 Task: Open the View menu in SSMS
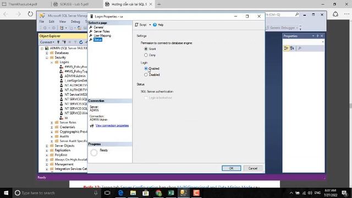tap(62, 21)
